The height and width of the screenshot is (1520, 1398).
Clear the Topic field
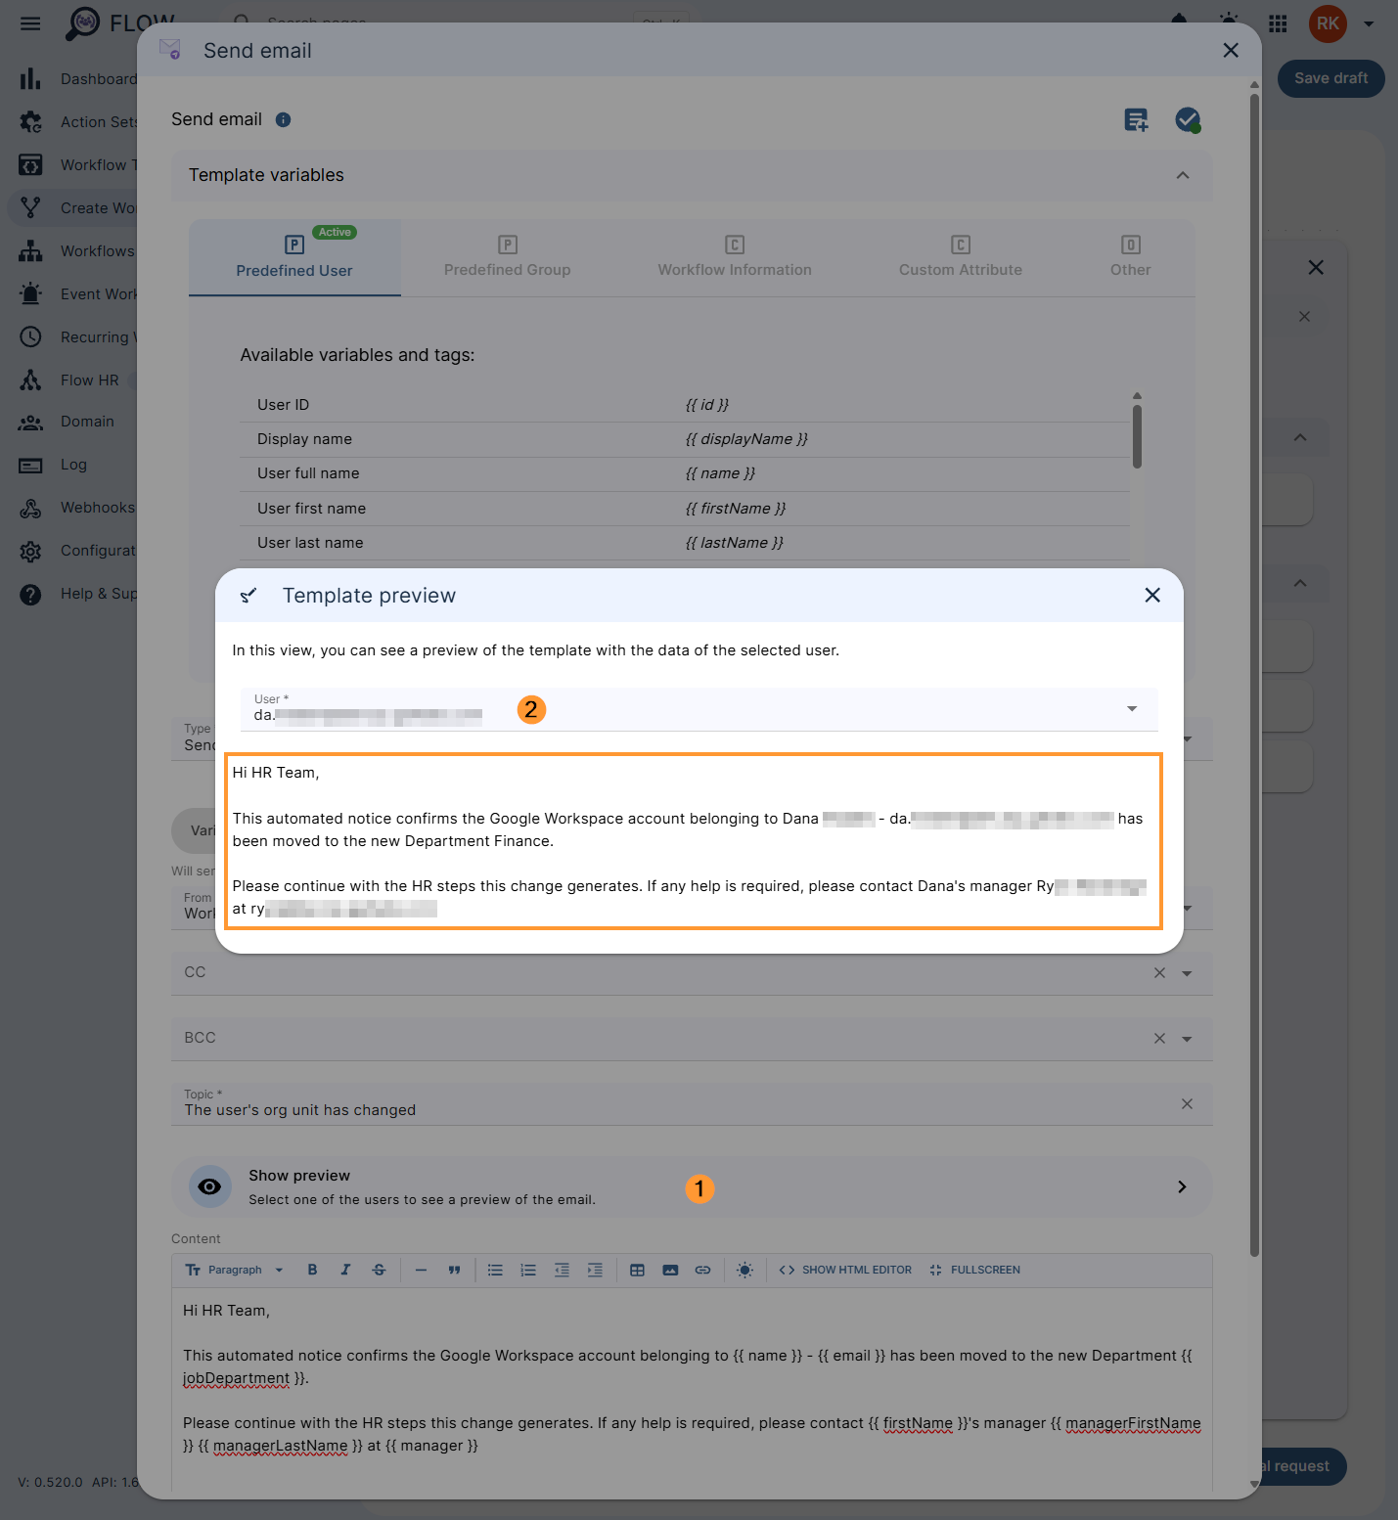[x=1187, y=1103]
